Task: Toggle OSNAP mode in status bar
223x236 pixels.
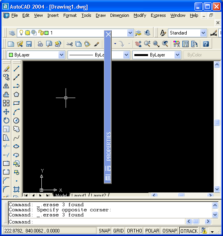Action: click(170, 231)
